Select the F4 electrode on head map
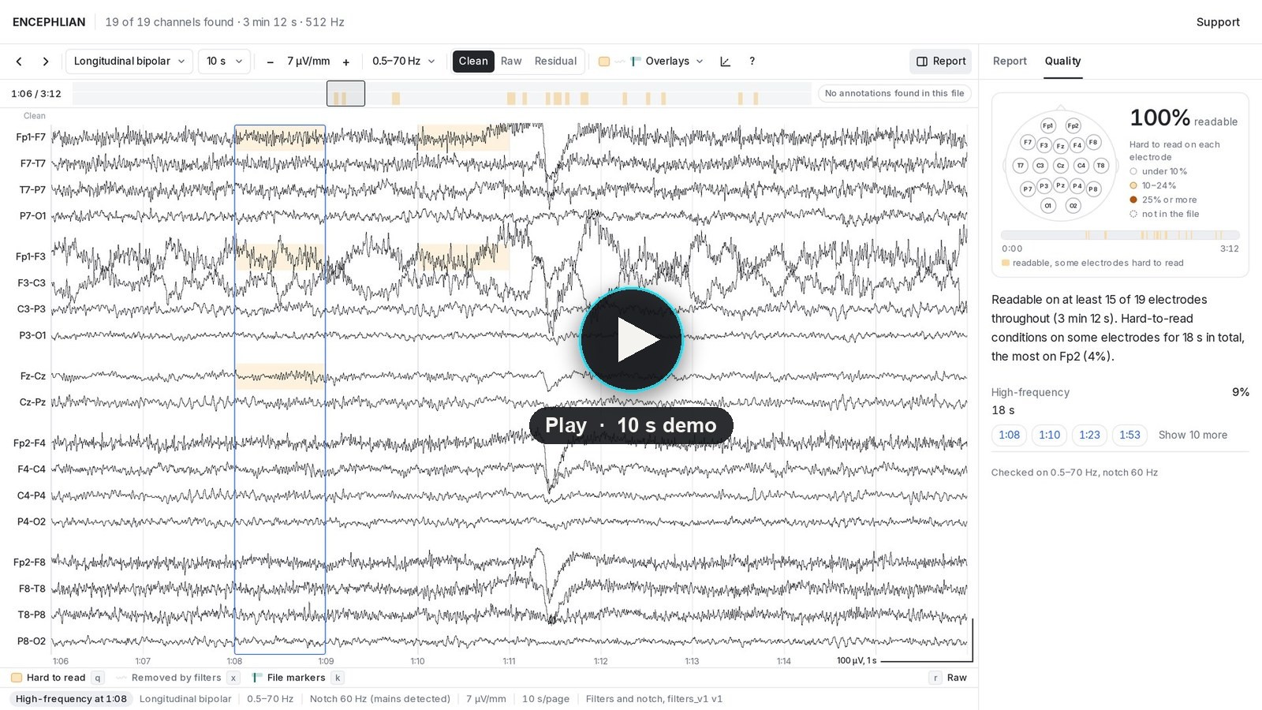1262x710 pixels. click(x=1077, y=145)
